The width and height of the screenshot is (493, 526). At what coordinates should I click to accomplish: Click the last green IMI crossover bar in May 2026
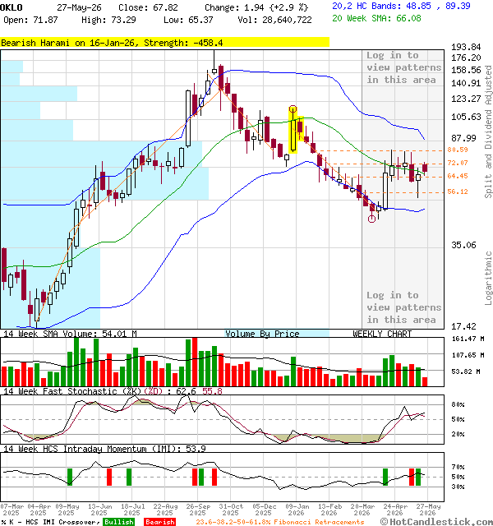pos(418,477)
